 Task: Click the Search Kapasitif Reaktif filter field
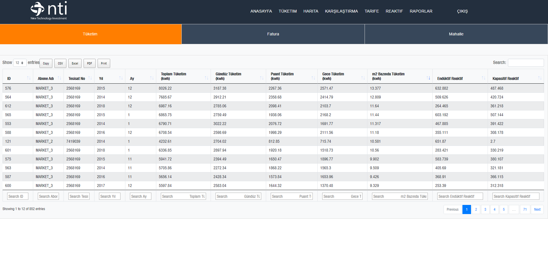(516, 196)
